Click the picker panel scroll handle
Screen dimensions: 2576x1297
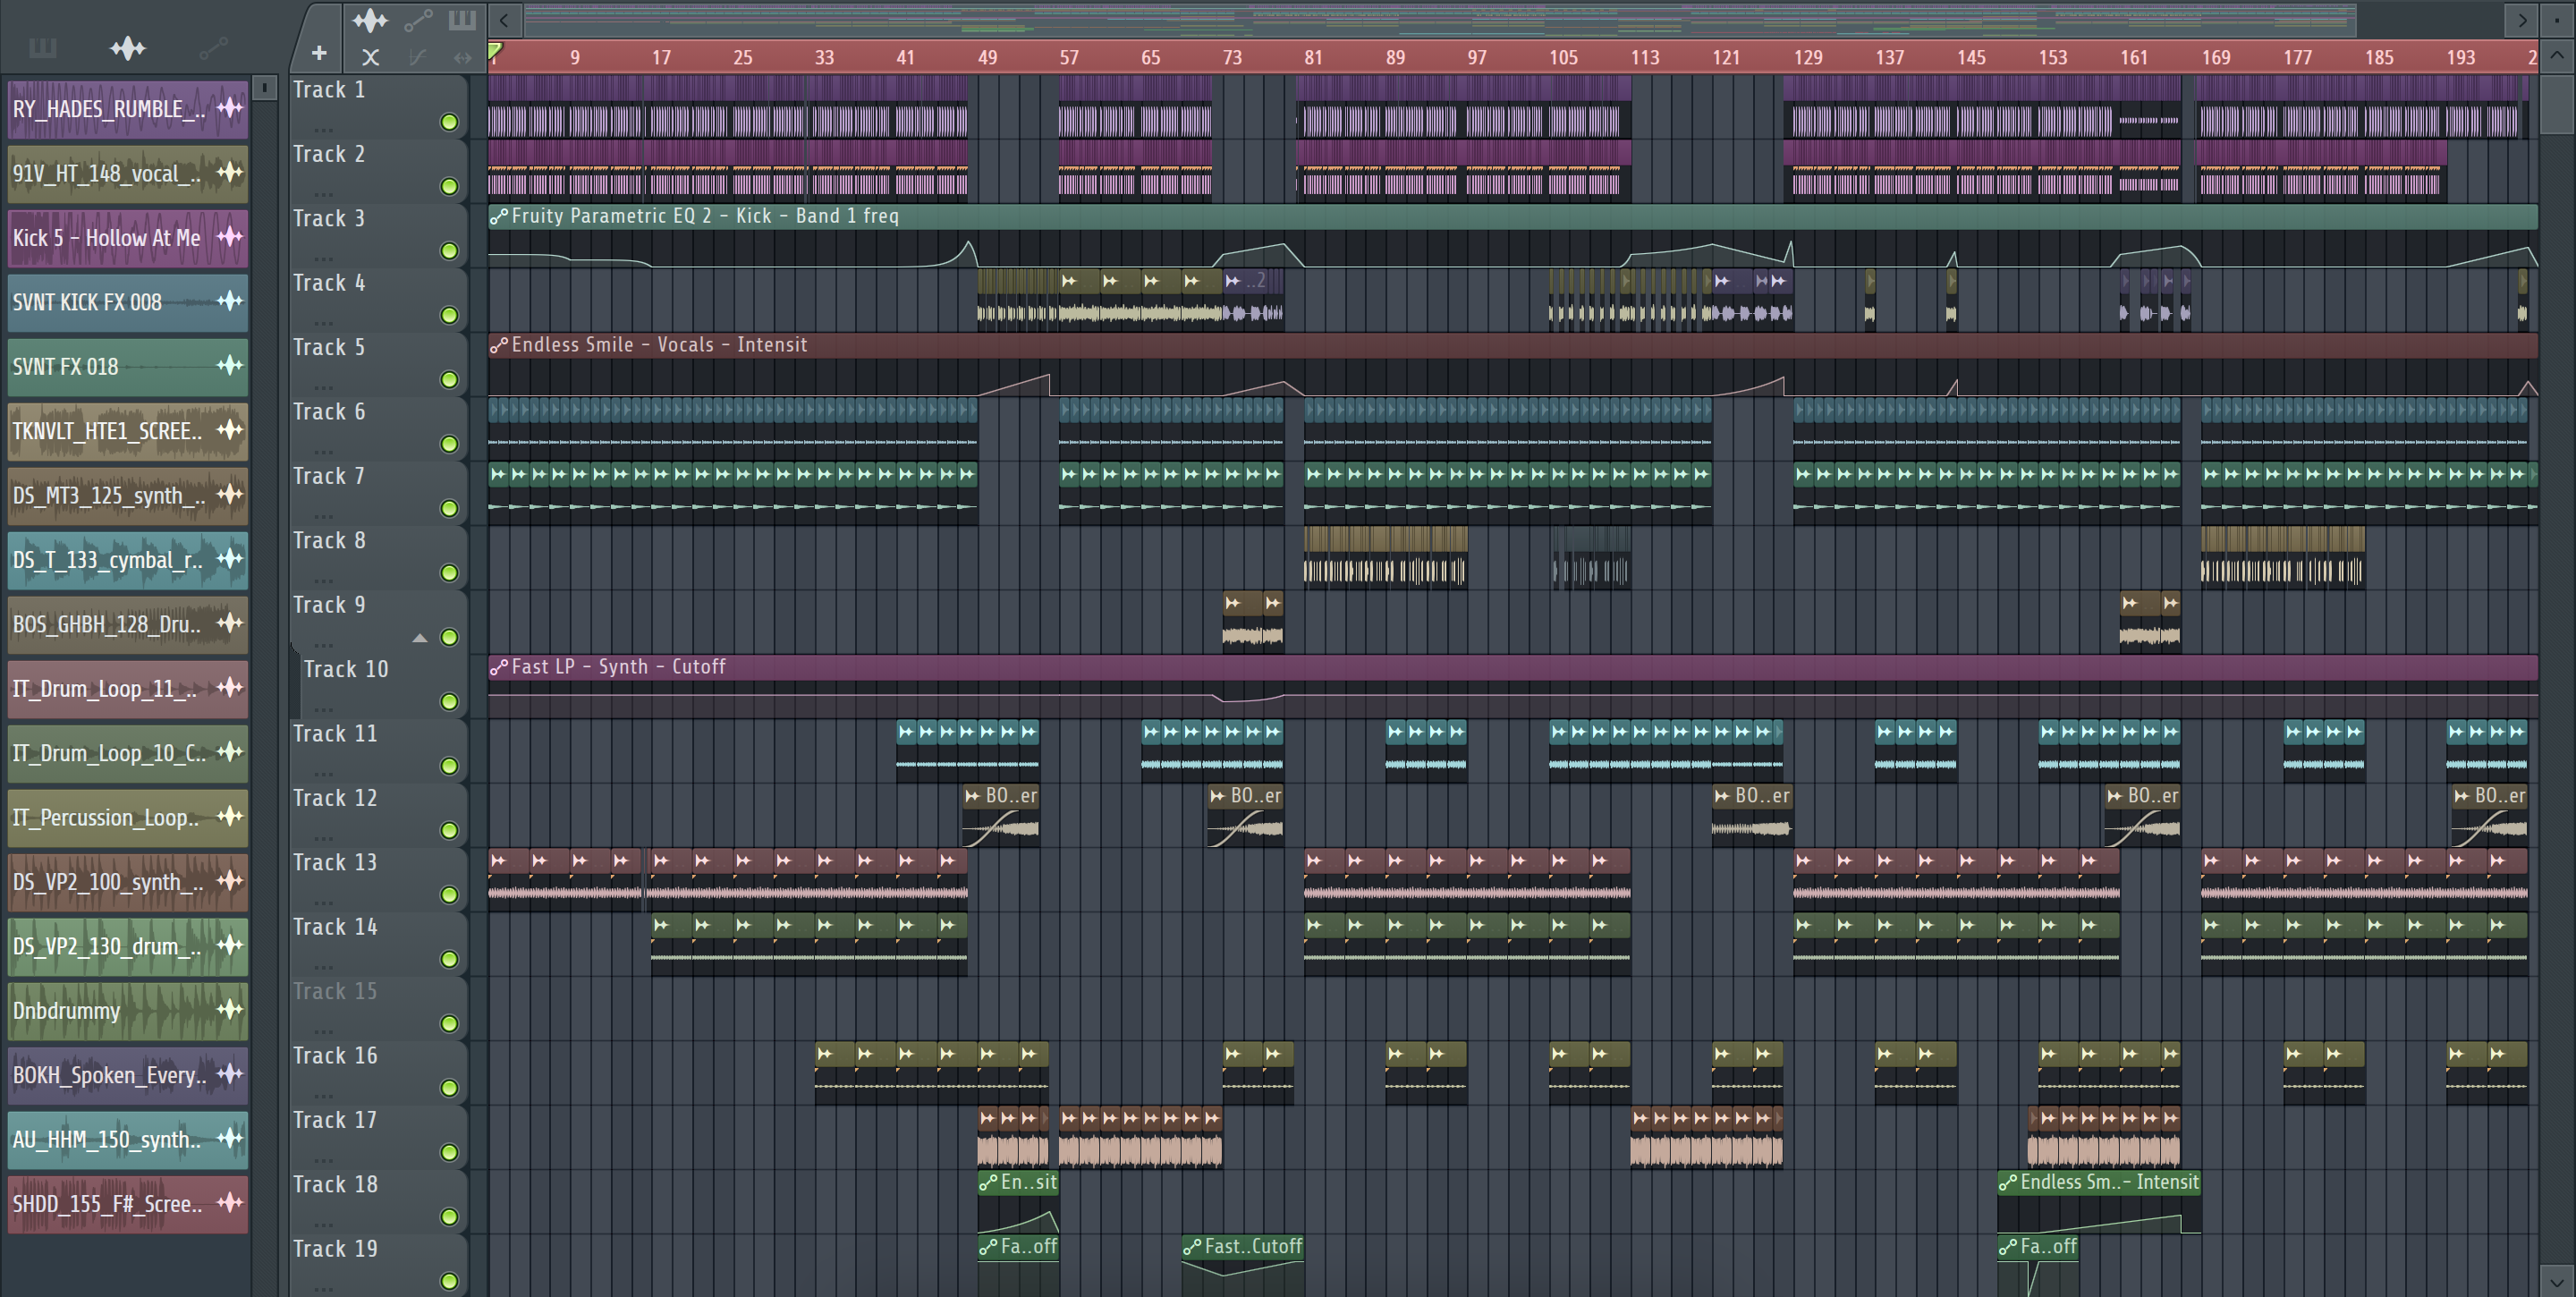[264, 88]
